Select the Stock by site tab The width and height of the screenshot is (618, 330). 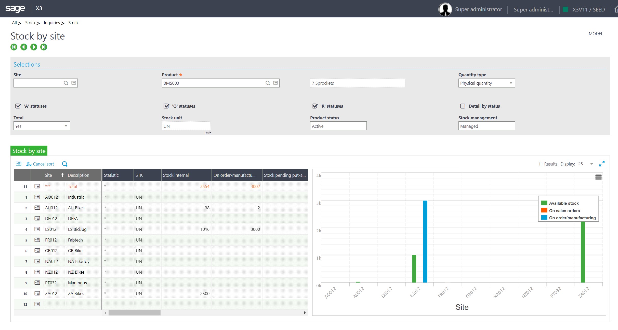point(29,151)
